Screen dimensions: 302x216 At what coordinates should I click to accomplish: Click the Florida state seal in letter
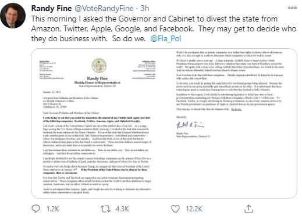99,66
